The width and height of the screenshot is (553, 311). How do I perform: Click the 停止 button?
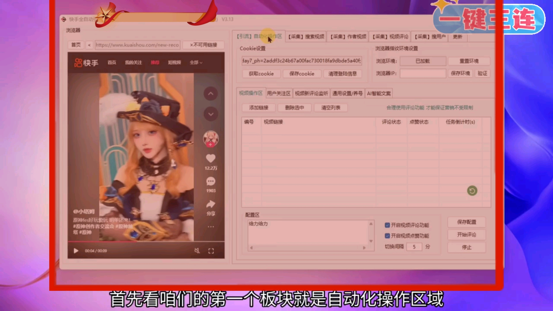(467, 247)
